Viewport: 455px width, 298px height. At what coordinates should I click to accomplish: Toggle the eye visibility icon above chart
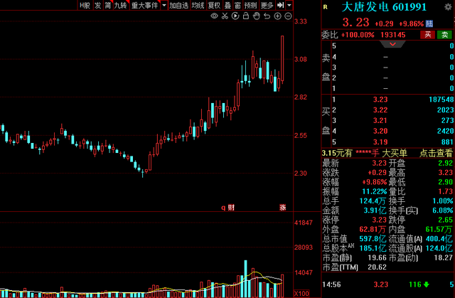tap(214, 16)
